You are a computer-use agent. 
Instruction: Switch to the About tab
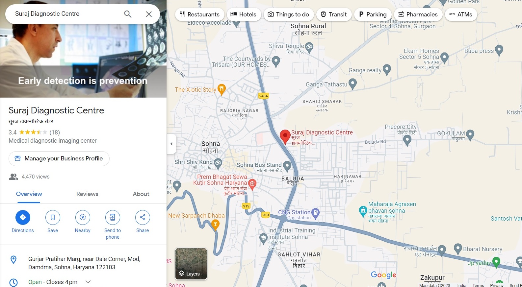[141, 194]
